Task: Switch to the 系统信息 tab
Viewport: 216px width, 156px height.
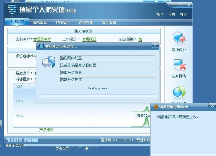Action: (x=40, y=22)
